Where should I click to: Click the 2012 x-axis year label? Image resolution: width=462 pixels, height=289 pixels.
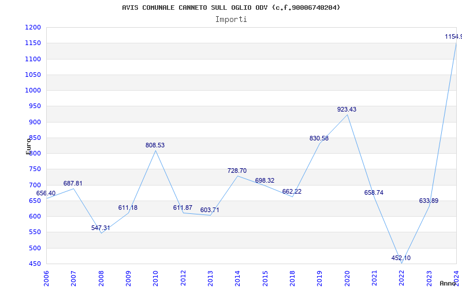[x=183, y=279]
